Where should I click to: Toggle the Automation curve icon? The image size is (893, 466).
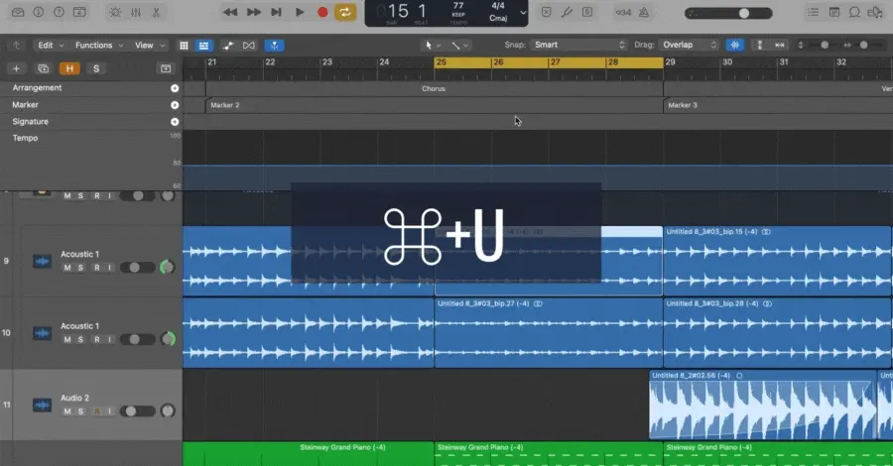[228, 46]
